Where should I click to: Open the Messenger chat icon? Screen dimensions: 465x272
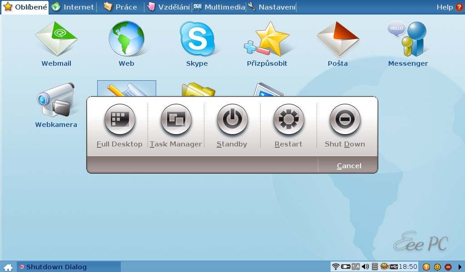point(408,39)
